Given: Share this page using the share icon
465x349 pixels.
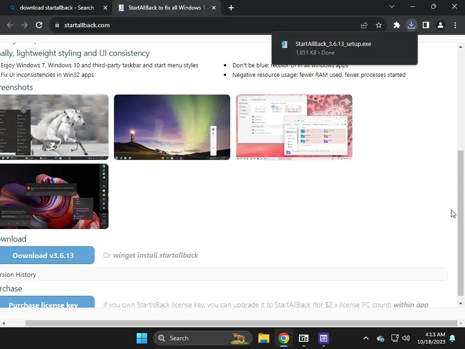Looking at the screenshot, I should 364,25.
